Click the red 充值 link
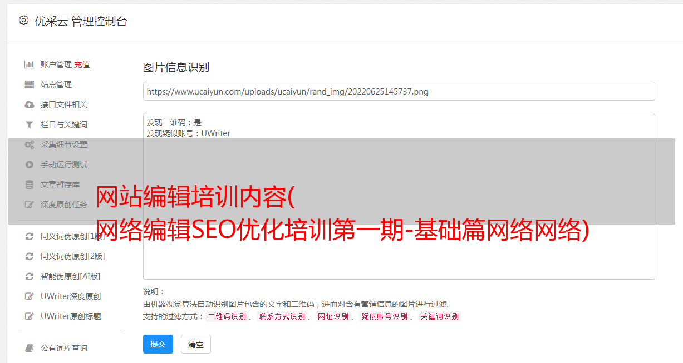 click(x=82, y=64)
